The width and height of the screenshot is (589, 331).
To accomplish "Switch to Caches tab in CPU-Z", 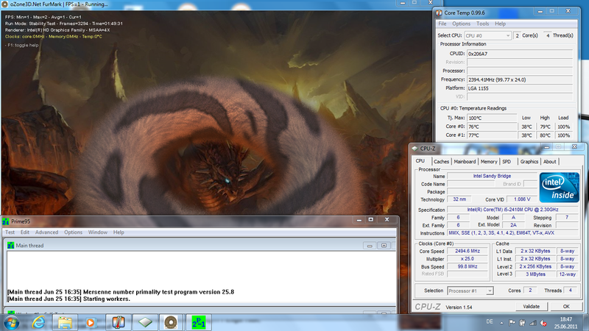I will tap(441, 162).
